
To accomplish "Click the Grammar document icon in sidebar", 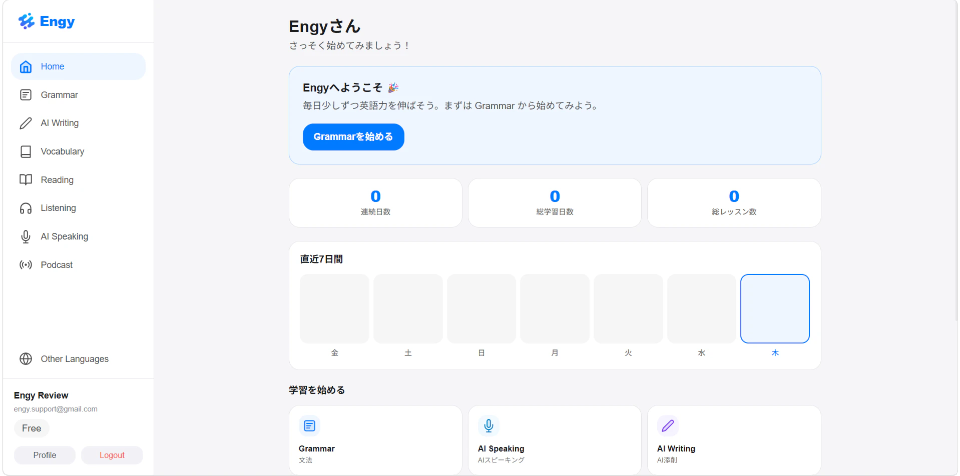I will point(26,95).
